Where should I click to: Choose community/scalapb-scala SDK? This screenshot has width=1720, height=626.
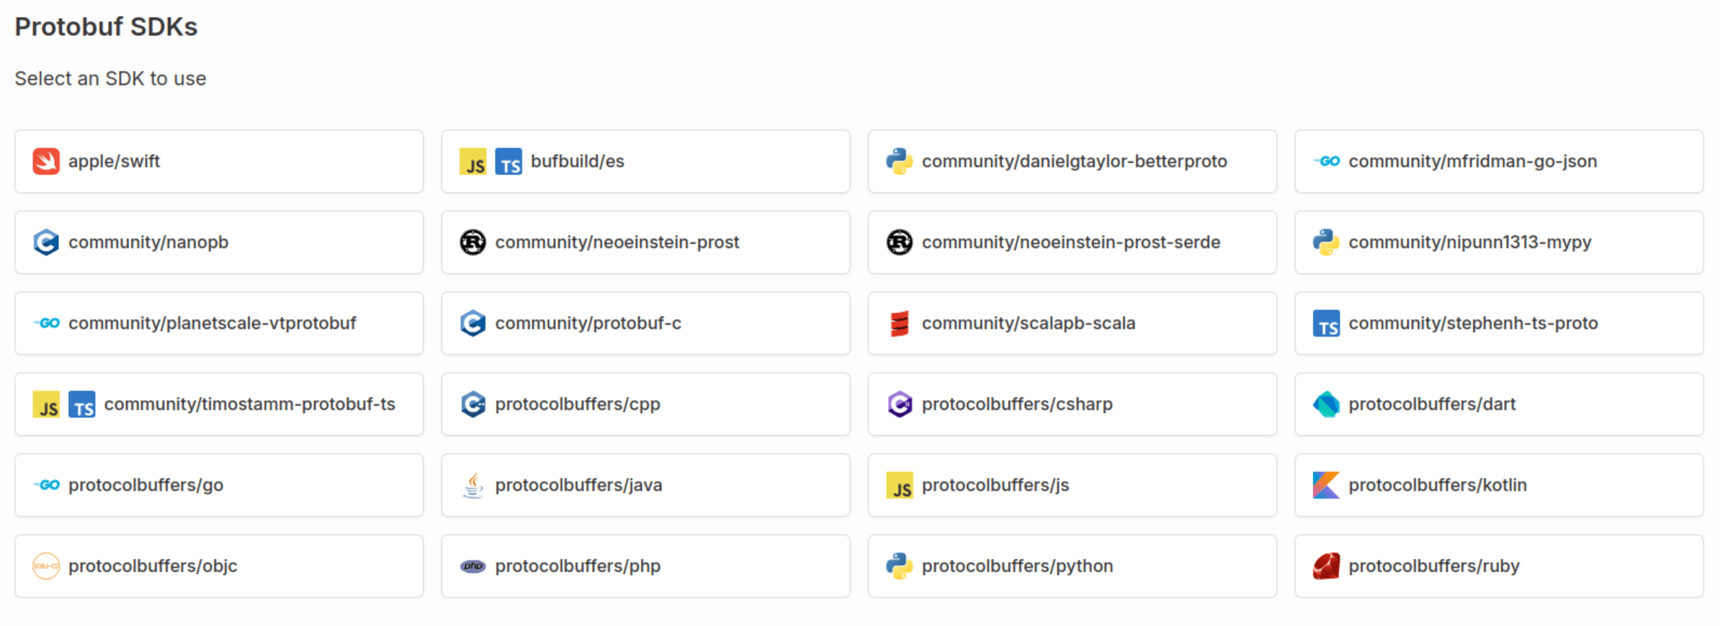(1072, 323)
